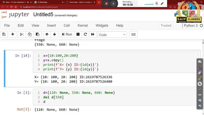Open the View menu
Viewport: 204px width, 115px height.
coord(35,26)
